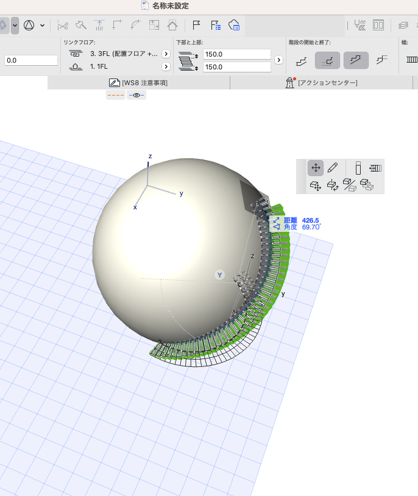Click the fillet curve toolbar icon
The image size is (418, 496).
click(x=135, y=25)
